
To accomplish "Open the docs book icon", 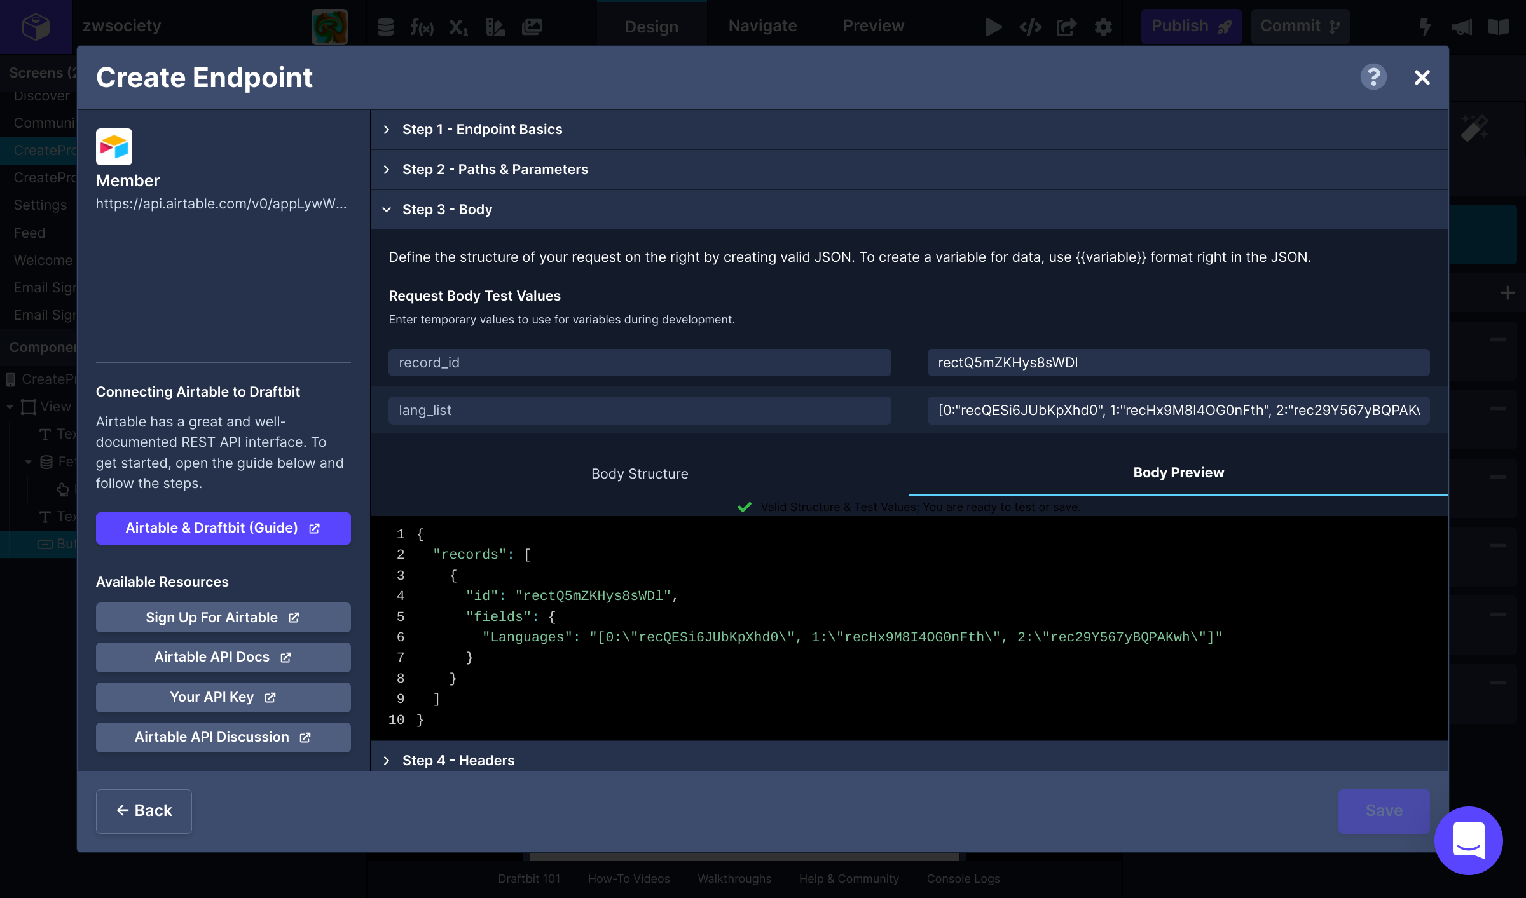I will pos(1499,27).
